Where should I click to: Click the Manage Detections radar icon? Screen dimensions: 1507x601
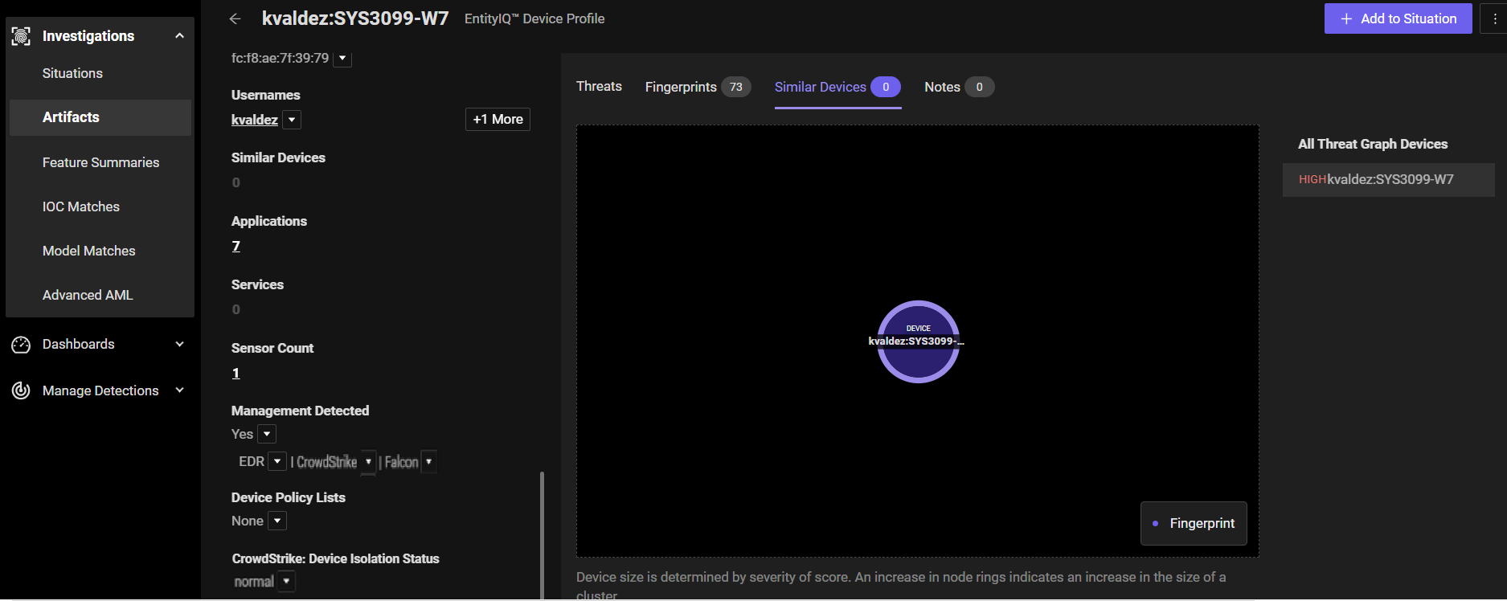[21, 390]
